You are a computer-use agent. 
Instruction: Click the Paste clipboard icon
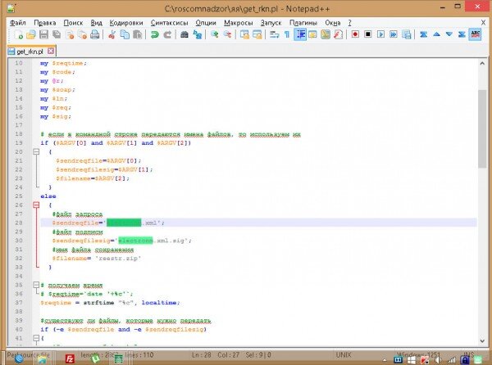coord(138,34)
